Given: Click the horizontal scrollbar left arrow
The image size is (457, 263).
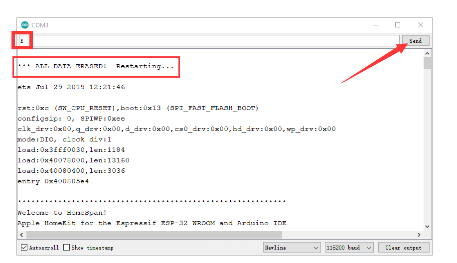Looking at the screenshot, I should 21,235.
